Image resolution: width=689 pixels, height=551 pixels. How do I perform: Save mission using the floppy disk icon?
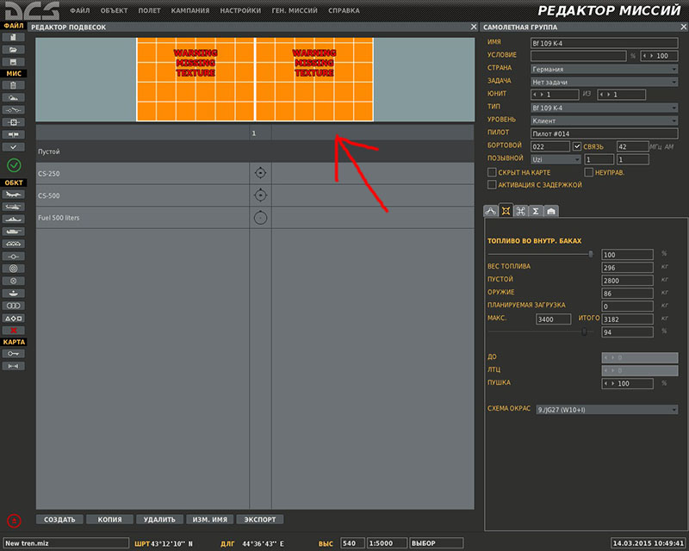(x=13, y=62)
